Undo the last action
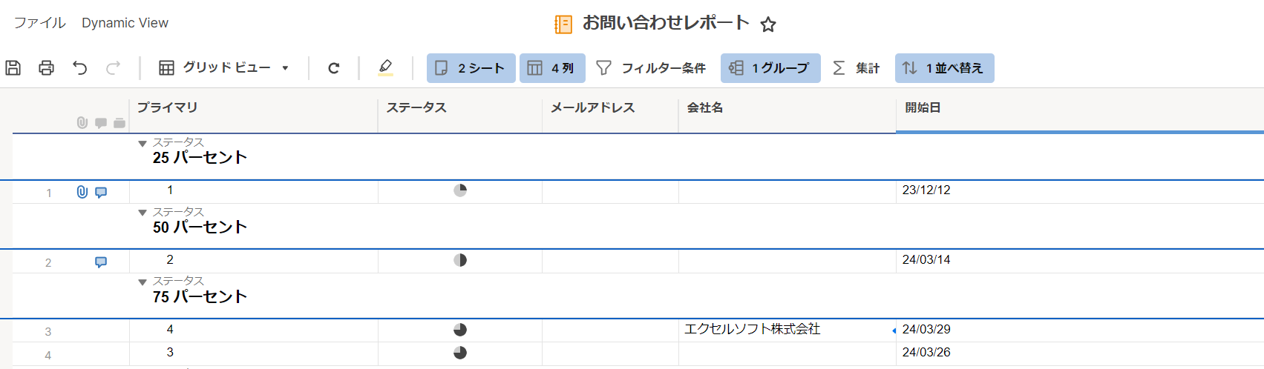Image resolution: width=1264 pixels, height=369 pixels. pyautogui.click(x=79, y=68)
